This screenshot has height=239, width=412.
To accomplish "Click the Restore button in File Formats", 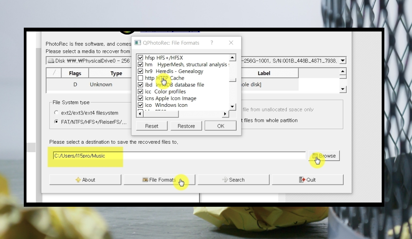I will tap(186, 126).
